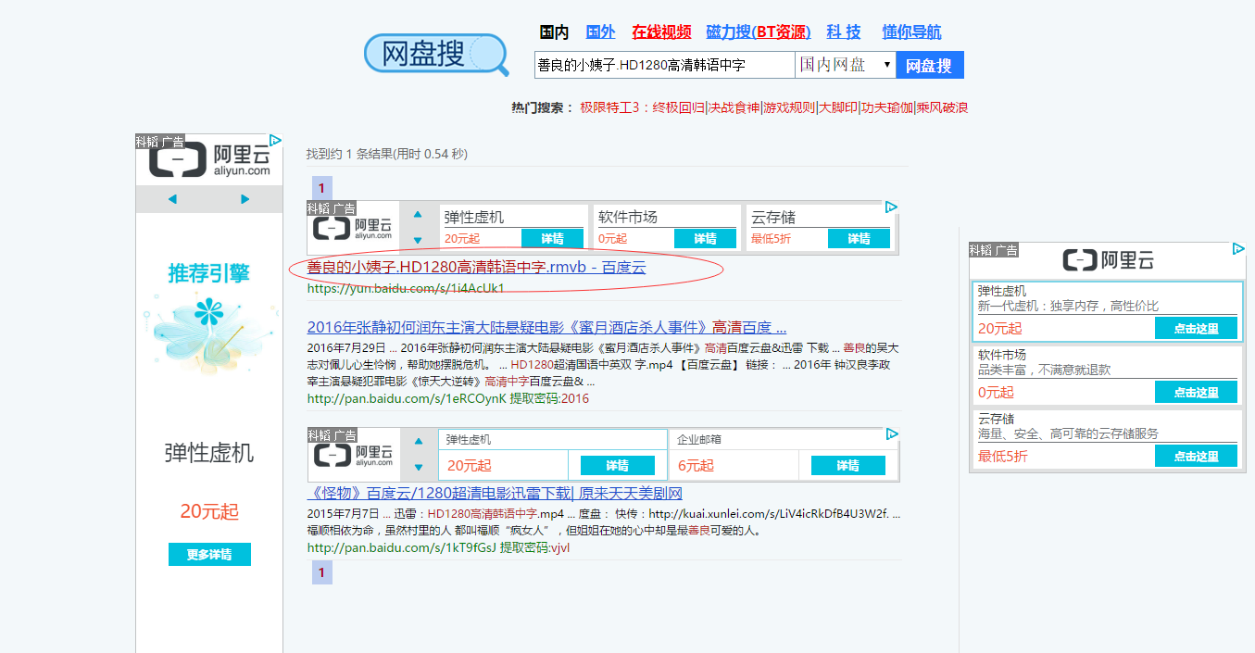Open result 蜜月酒店杀人事件 link

tap(546, 328)
